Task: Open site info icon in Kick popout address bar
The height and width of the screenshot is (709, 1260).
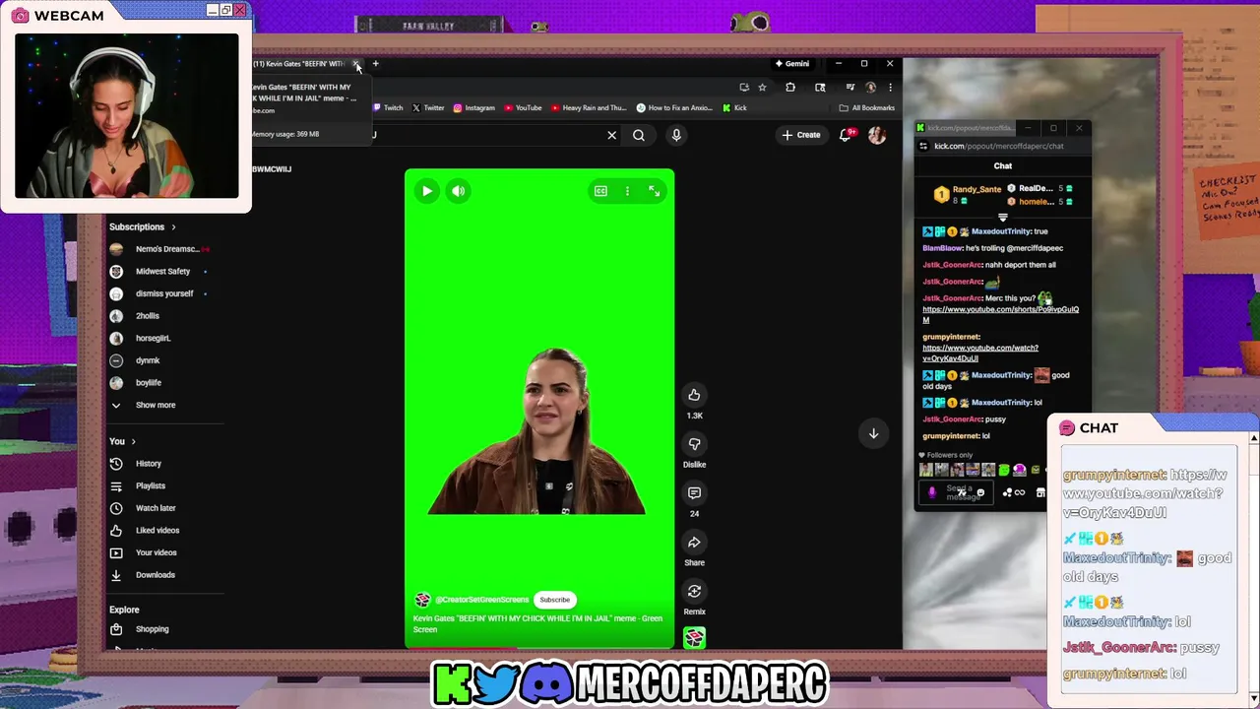Action: [x=923, y=146]
